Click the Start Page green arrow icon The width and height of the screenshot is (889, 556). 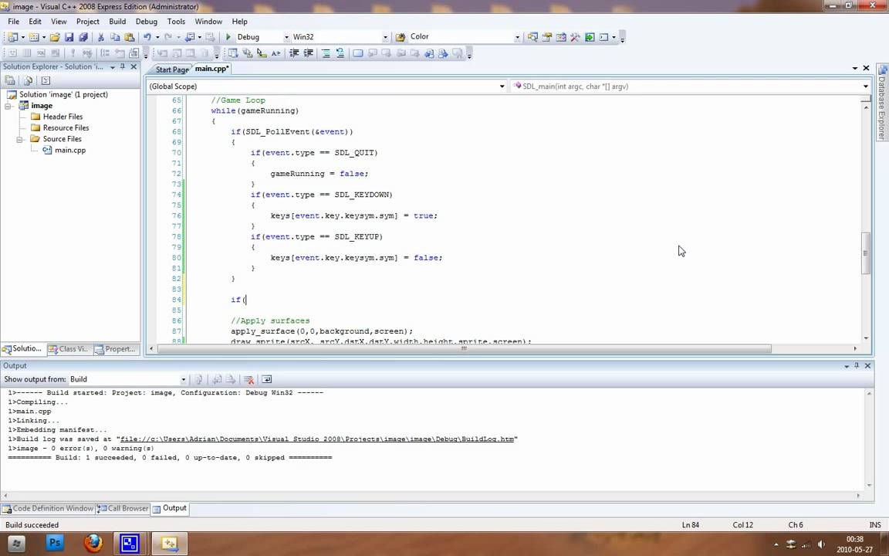tap(590, 37)
